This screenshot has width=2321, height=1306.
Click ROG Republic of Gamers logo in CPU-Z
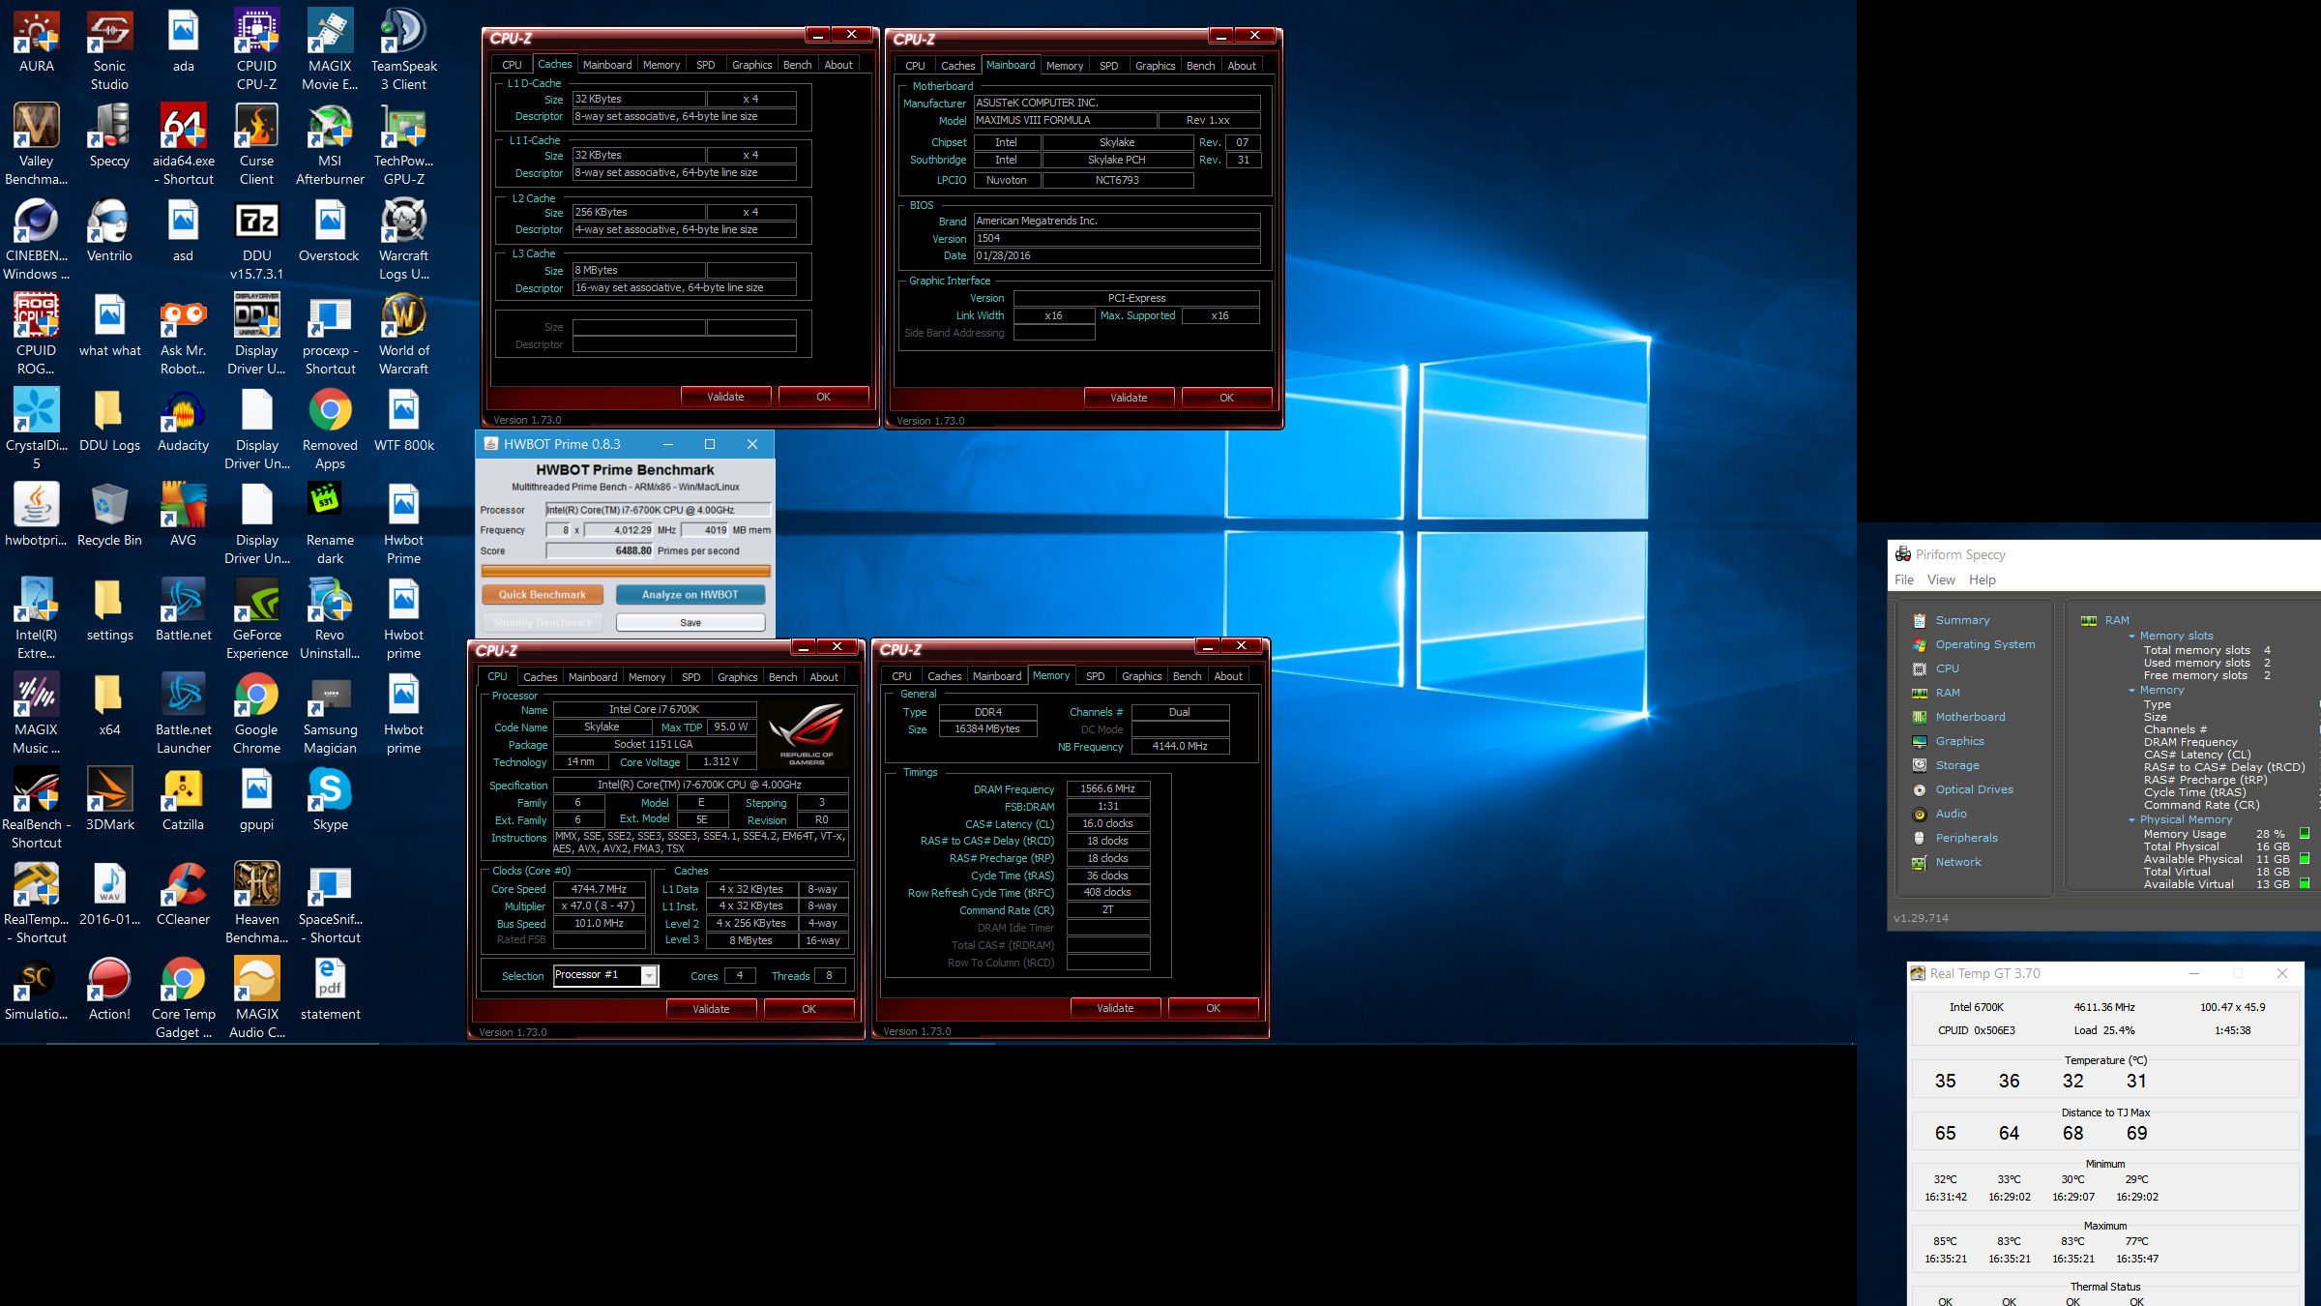tap(807, 733)
